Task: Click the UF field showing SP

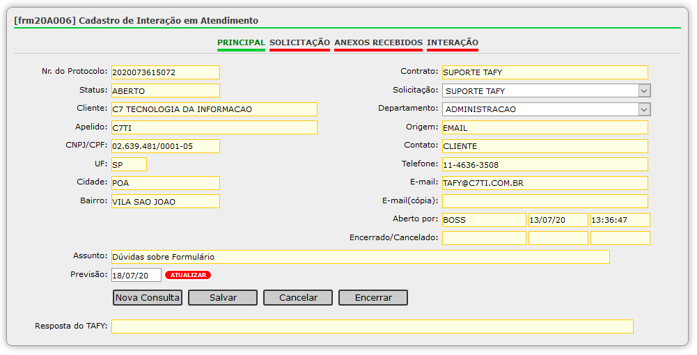Action: tap(129, 164)
